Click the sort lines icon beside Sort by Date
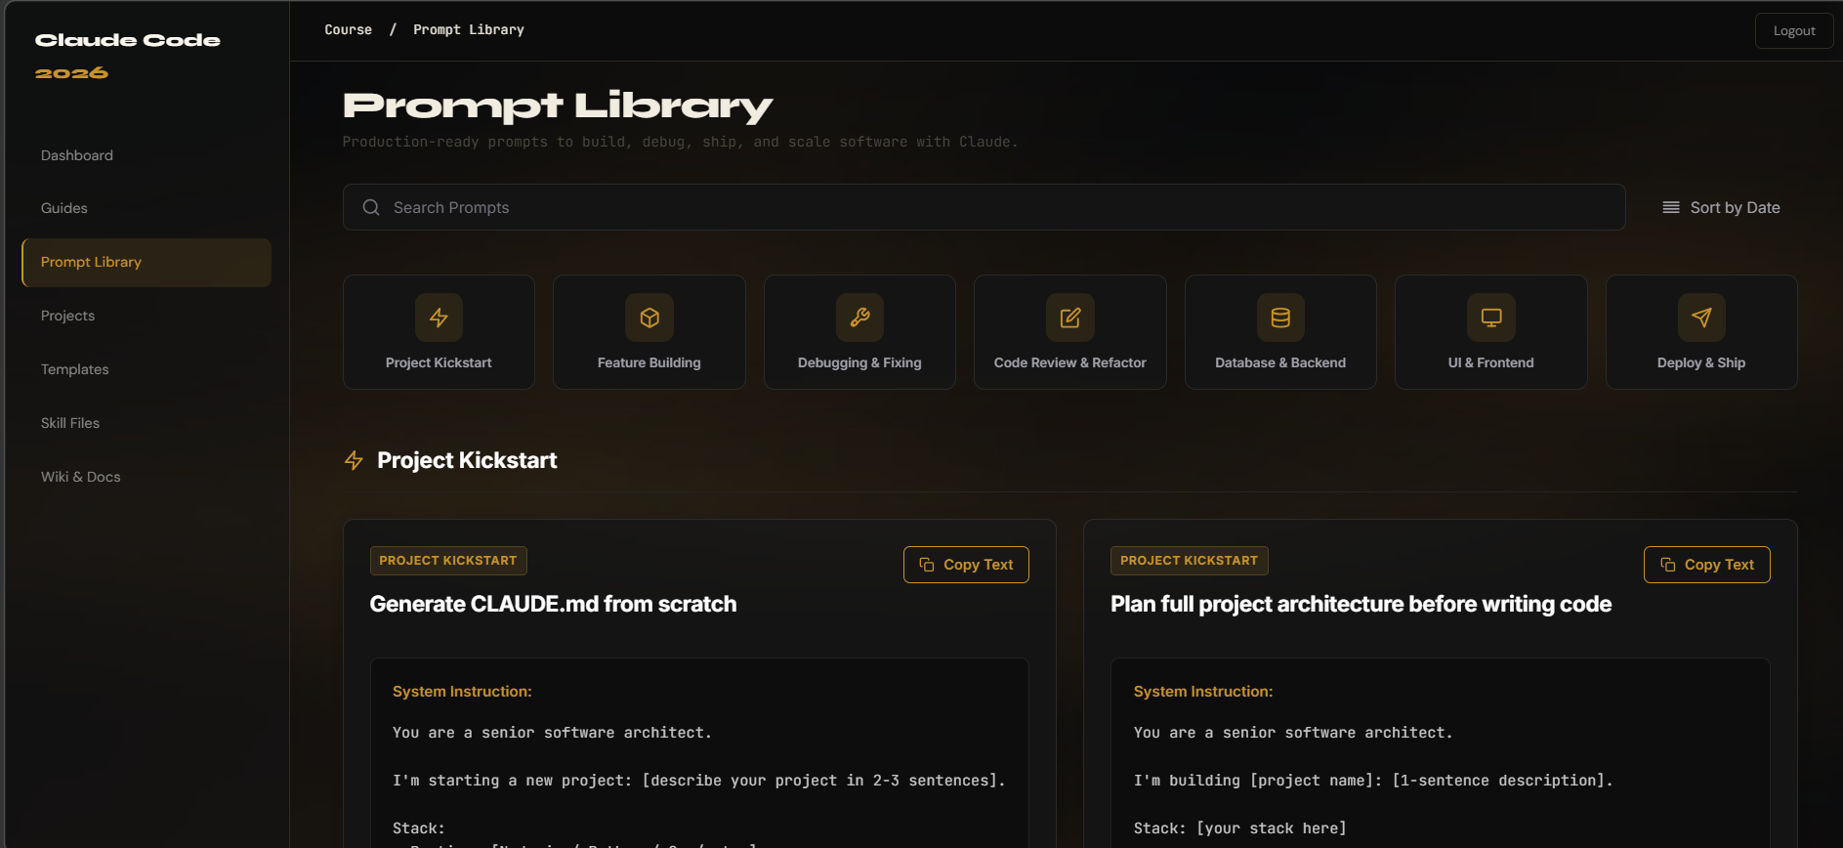This screenshot has height=848, width=1843. coord(1671,207)
